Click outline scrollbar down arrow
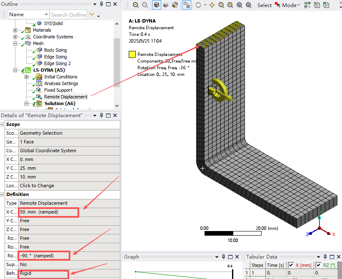 pyautogui.click(x=117, y=106)
